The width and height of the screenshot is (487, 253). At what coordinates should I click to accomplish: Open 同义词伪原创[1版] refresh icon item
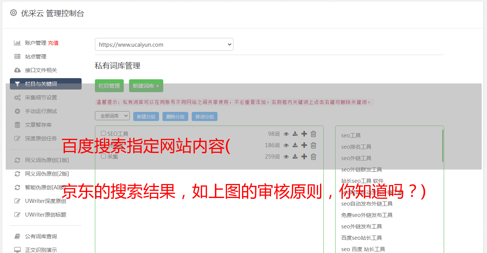(x=17, y=160)
